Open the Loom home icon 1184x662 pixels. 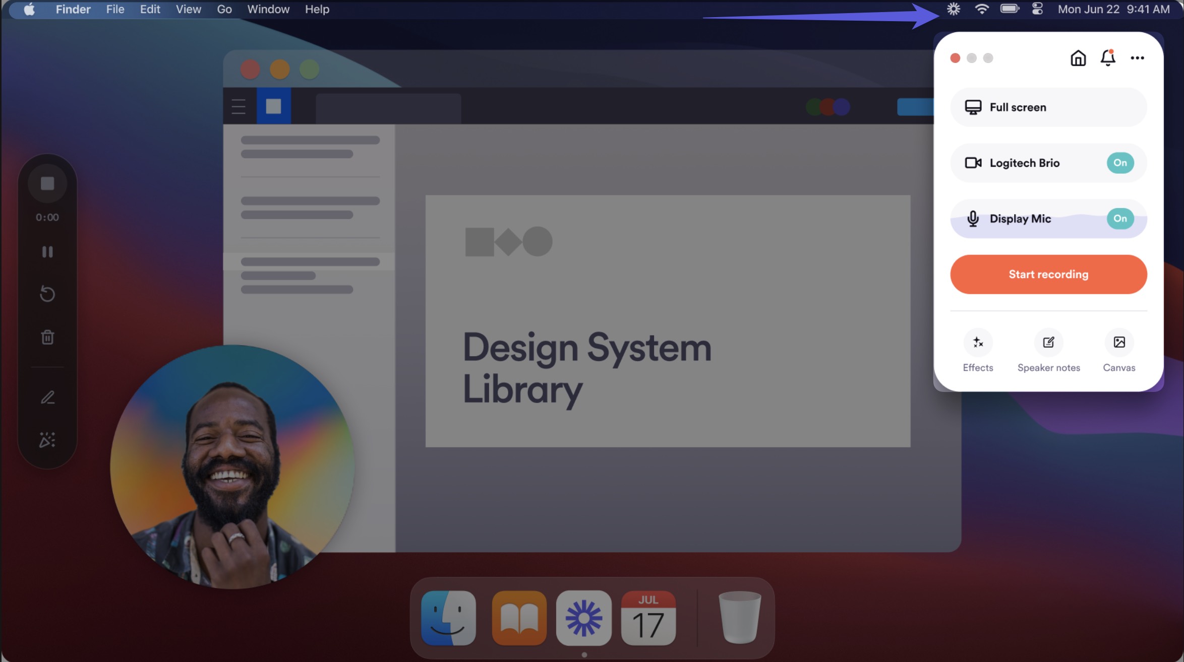pyautogui.click(x=1078, y=58)
